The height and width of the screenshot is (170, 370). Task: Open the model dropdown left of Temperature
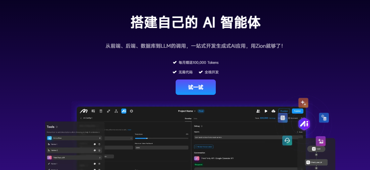(119, 139)
